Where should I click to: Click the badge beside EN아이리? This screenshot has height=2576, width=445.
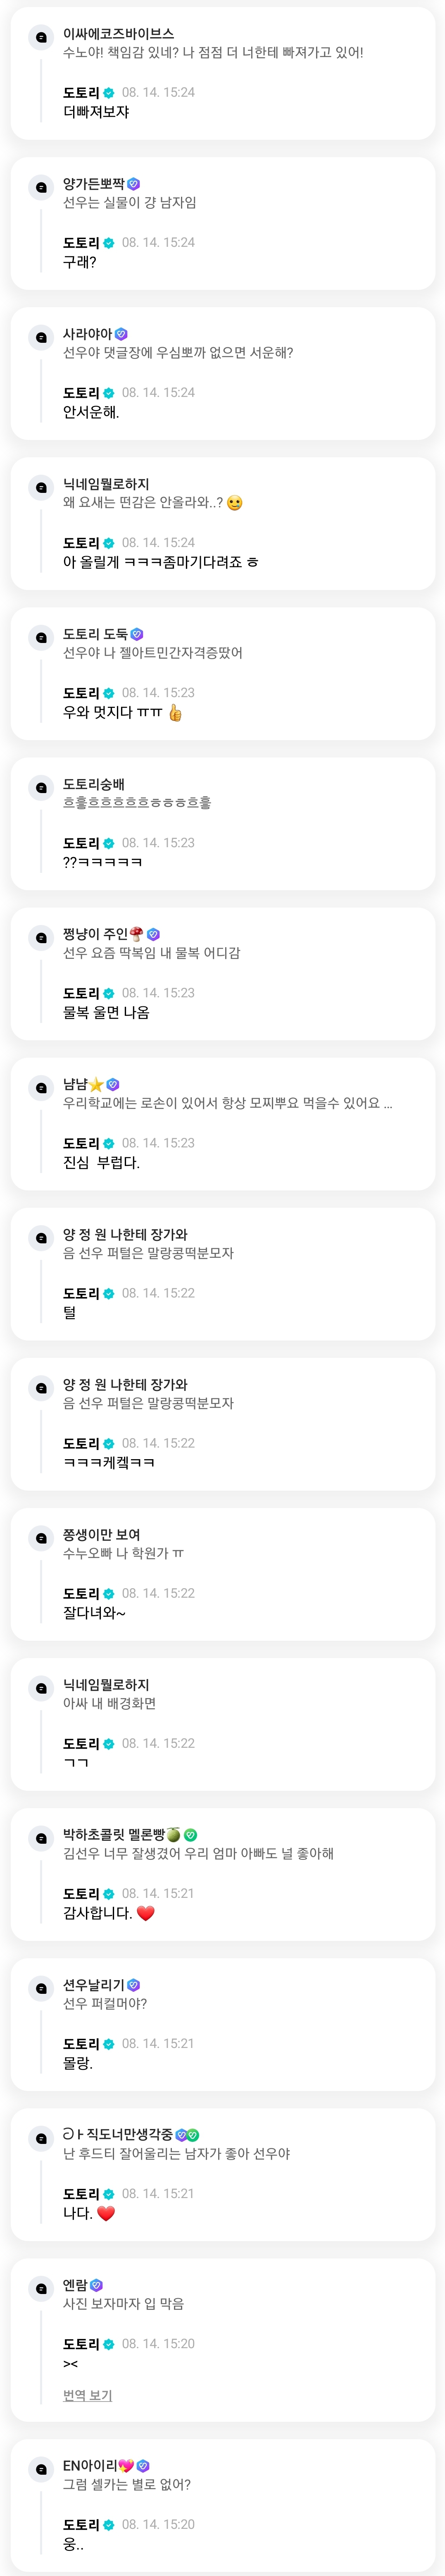143,2466
